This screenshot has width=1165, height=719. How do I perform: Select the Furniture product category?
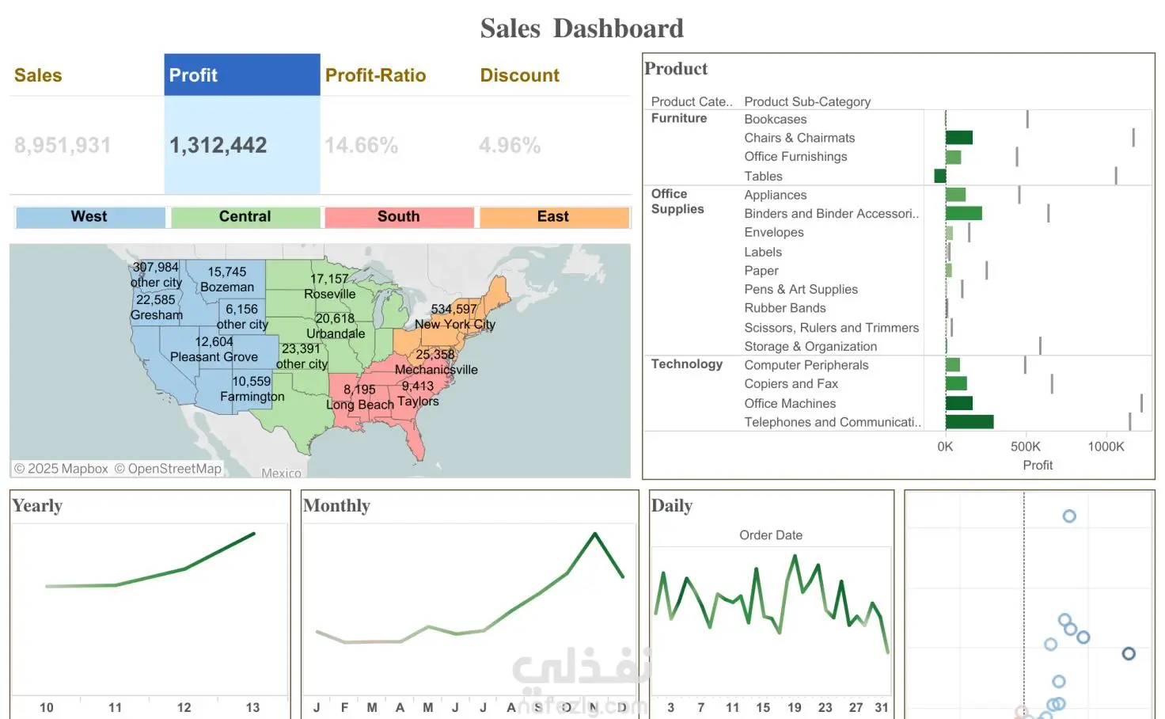[679, 118]
